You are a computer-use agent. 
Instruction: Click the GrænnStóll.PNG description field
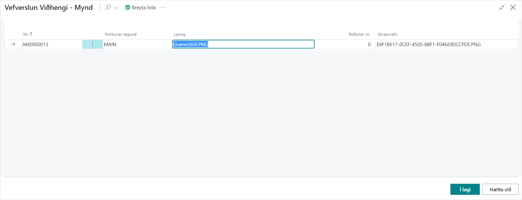pyautogui.click(x=243, y=44)
